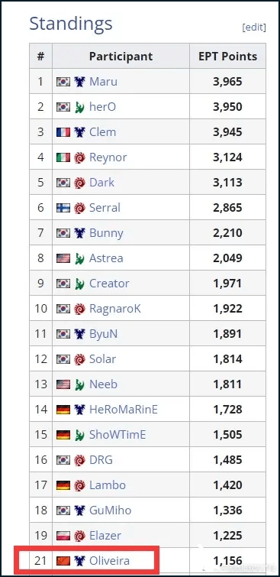The height and width of the screenshot is (577, 280).
Task: Click the Zerg icon next to Dark
Action: click(x=79, y=183)
